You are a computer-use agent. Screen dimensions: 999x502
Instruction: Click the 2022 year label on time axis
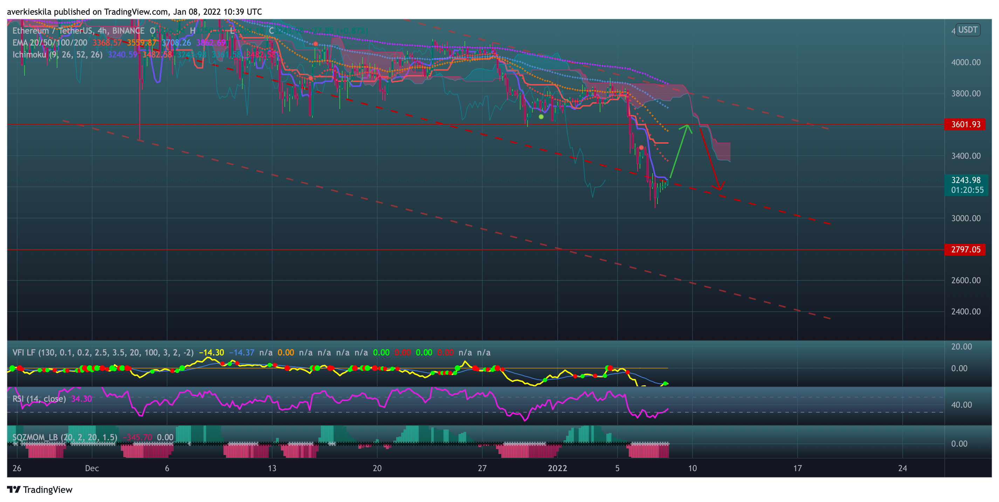coord(557,468)
